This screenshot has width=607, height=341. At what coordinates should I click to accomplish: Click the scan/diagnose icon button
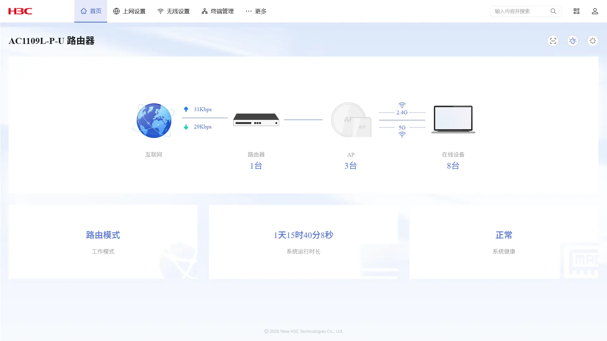(x=553, y=41)
